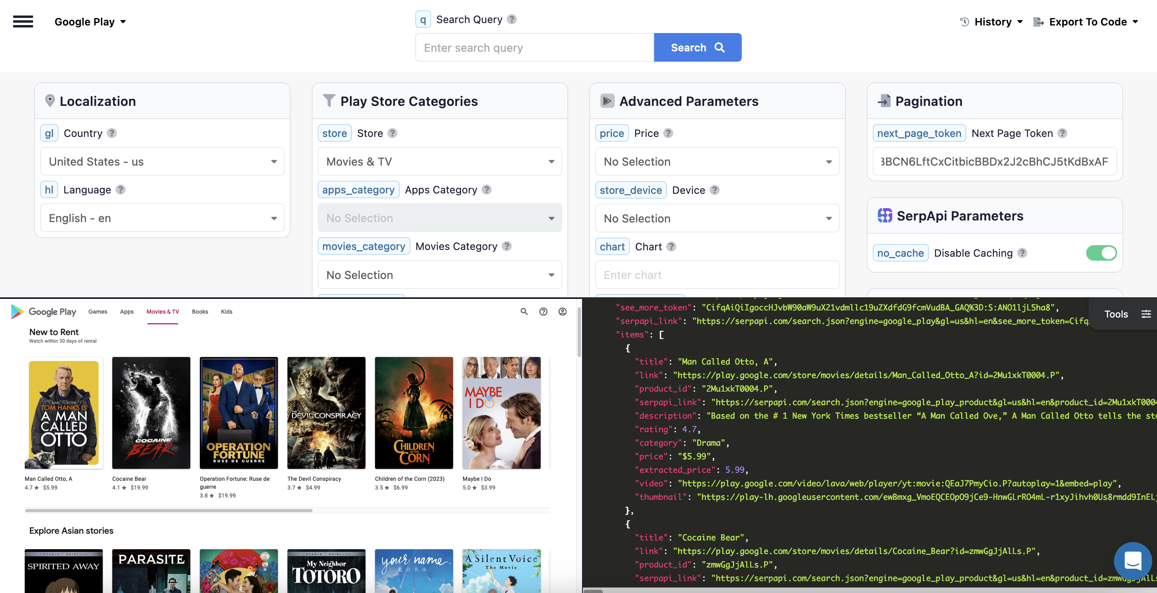Open the hamburger navigation menu
Screen dimensions: 1157x593
(x=22, y=21)
